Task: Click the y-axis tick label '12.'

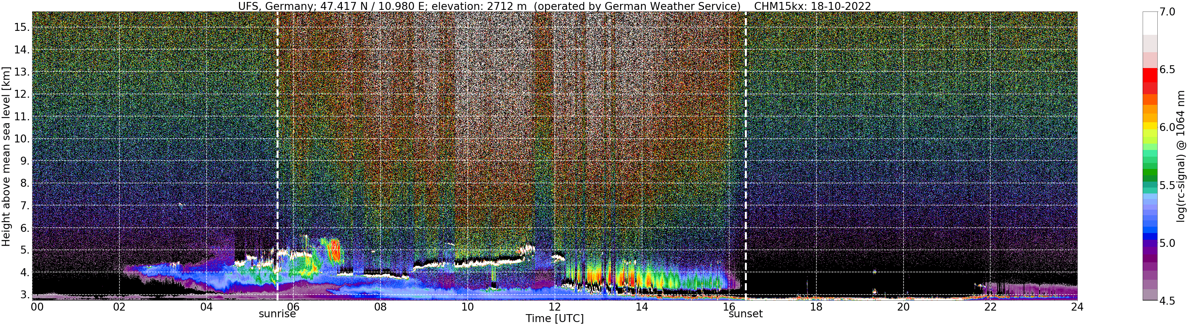Action: pyautogui.click(x=22, y=95)
